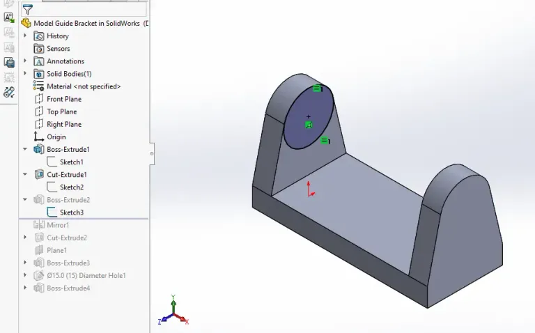
Task: Click the Ø15.0 Diameter Hole1 icon
Action: click(39, 275)
